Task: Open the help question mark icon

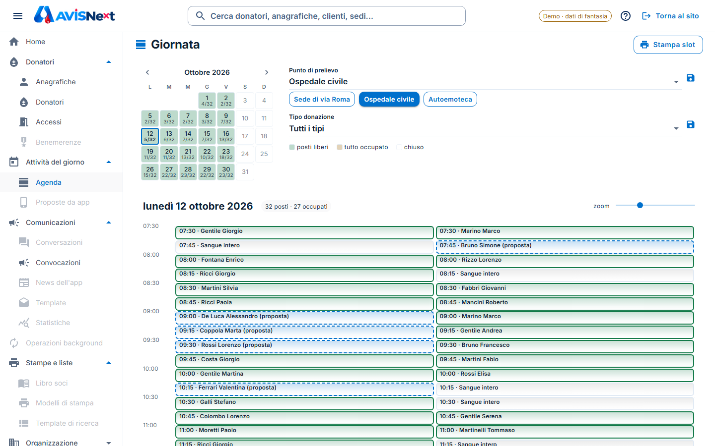Action: point(626,16)
